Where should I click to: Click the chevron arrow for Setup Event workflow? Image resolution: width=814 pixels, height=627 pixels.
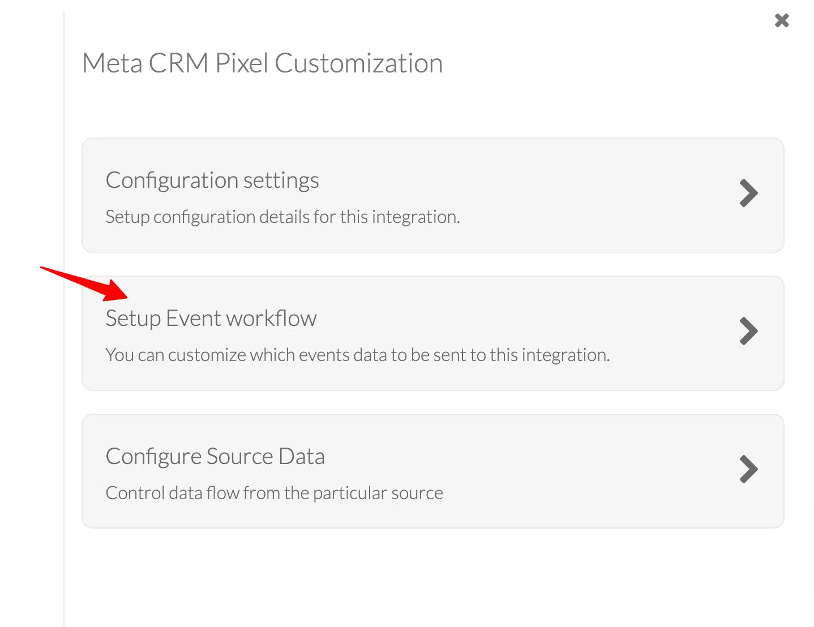(748, 332)
